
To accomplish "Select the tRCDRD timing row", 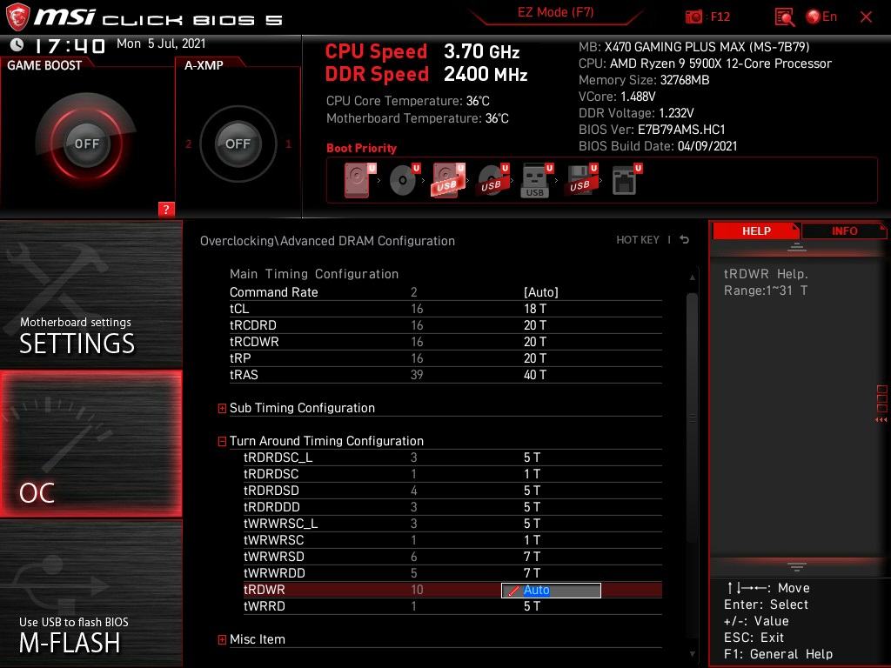I will pos(445,325).
